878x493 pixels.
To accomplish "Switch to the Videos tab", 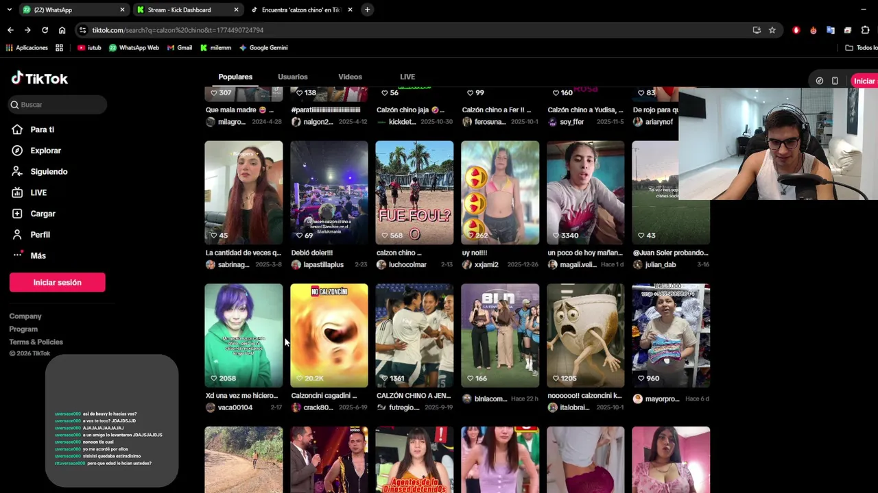I will click(x=350, y=77).
